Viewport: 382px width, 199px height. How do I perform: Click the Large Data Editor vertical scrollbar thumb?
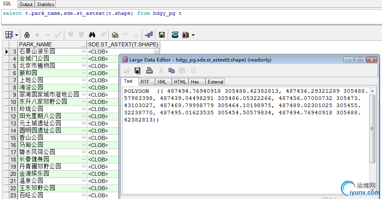(372, 129)
